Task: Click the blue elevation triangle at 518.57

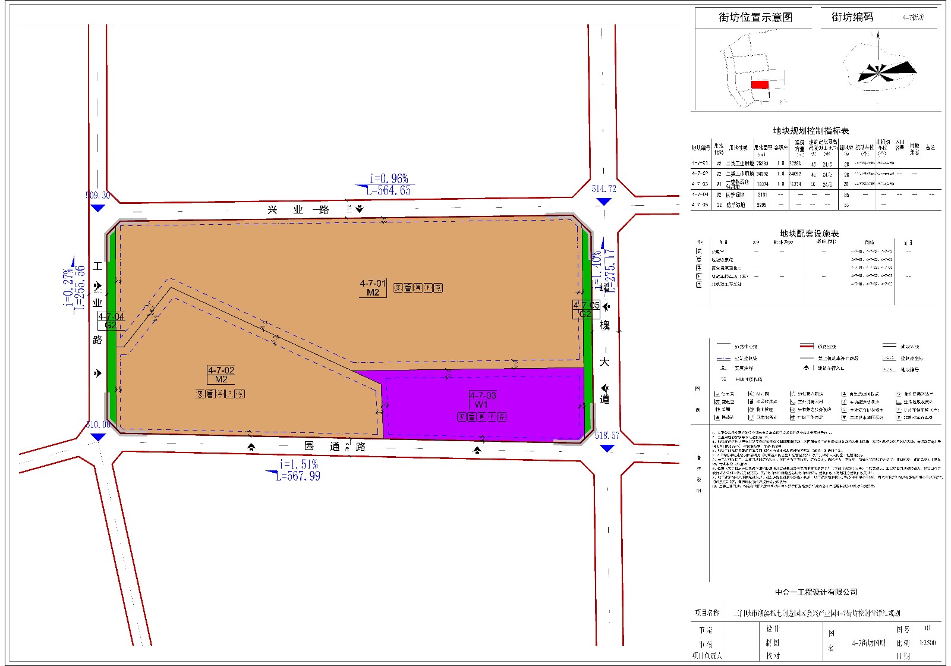Action: 607,448
